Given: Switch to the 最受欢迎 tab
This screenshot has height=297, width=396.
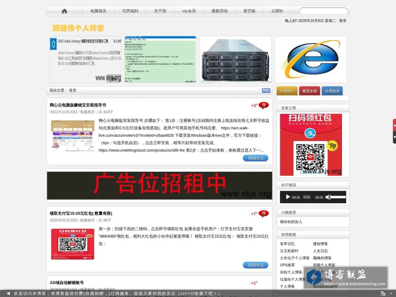Looking at the screenshot, I should tap(310, 91).
